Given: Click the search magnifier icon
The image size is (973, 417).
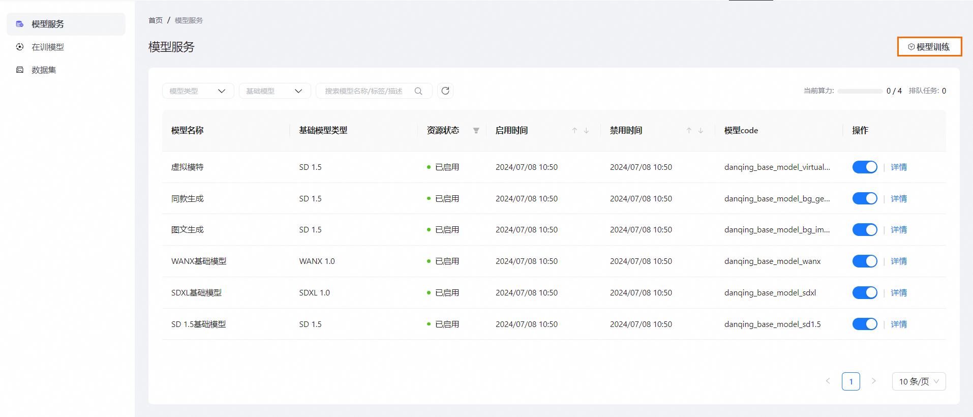Looking at the screenshot, I should coord(418,91).
